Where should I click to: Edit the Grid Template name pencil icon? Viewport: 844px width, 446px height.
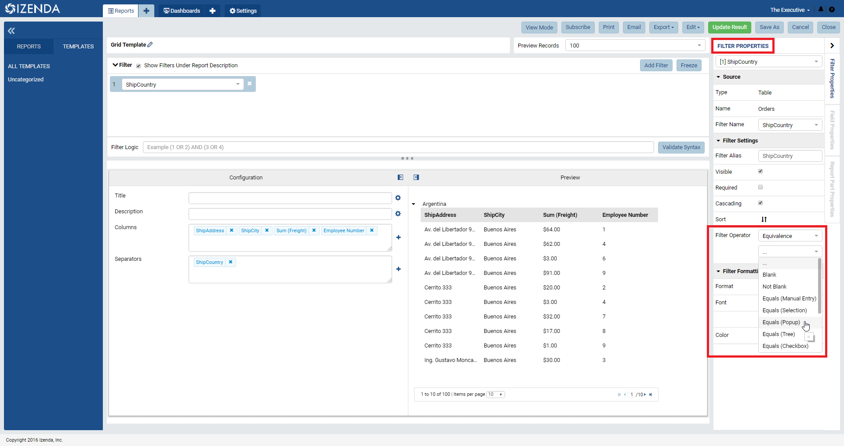(150, 44)
